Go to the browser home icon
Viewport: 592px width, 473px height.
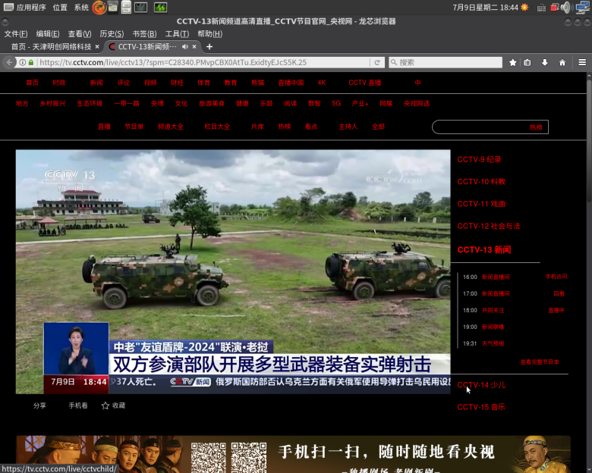562,63
